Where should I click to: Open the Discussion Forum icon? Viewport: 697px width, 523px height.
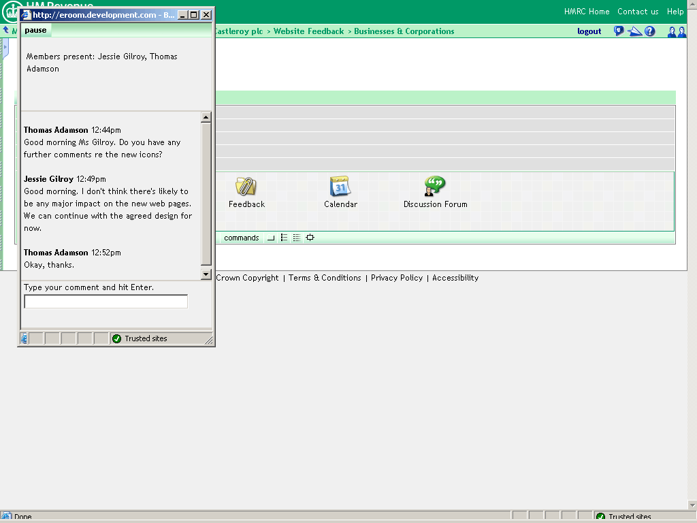[434, 187]
